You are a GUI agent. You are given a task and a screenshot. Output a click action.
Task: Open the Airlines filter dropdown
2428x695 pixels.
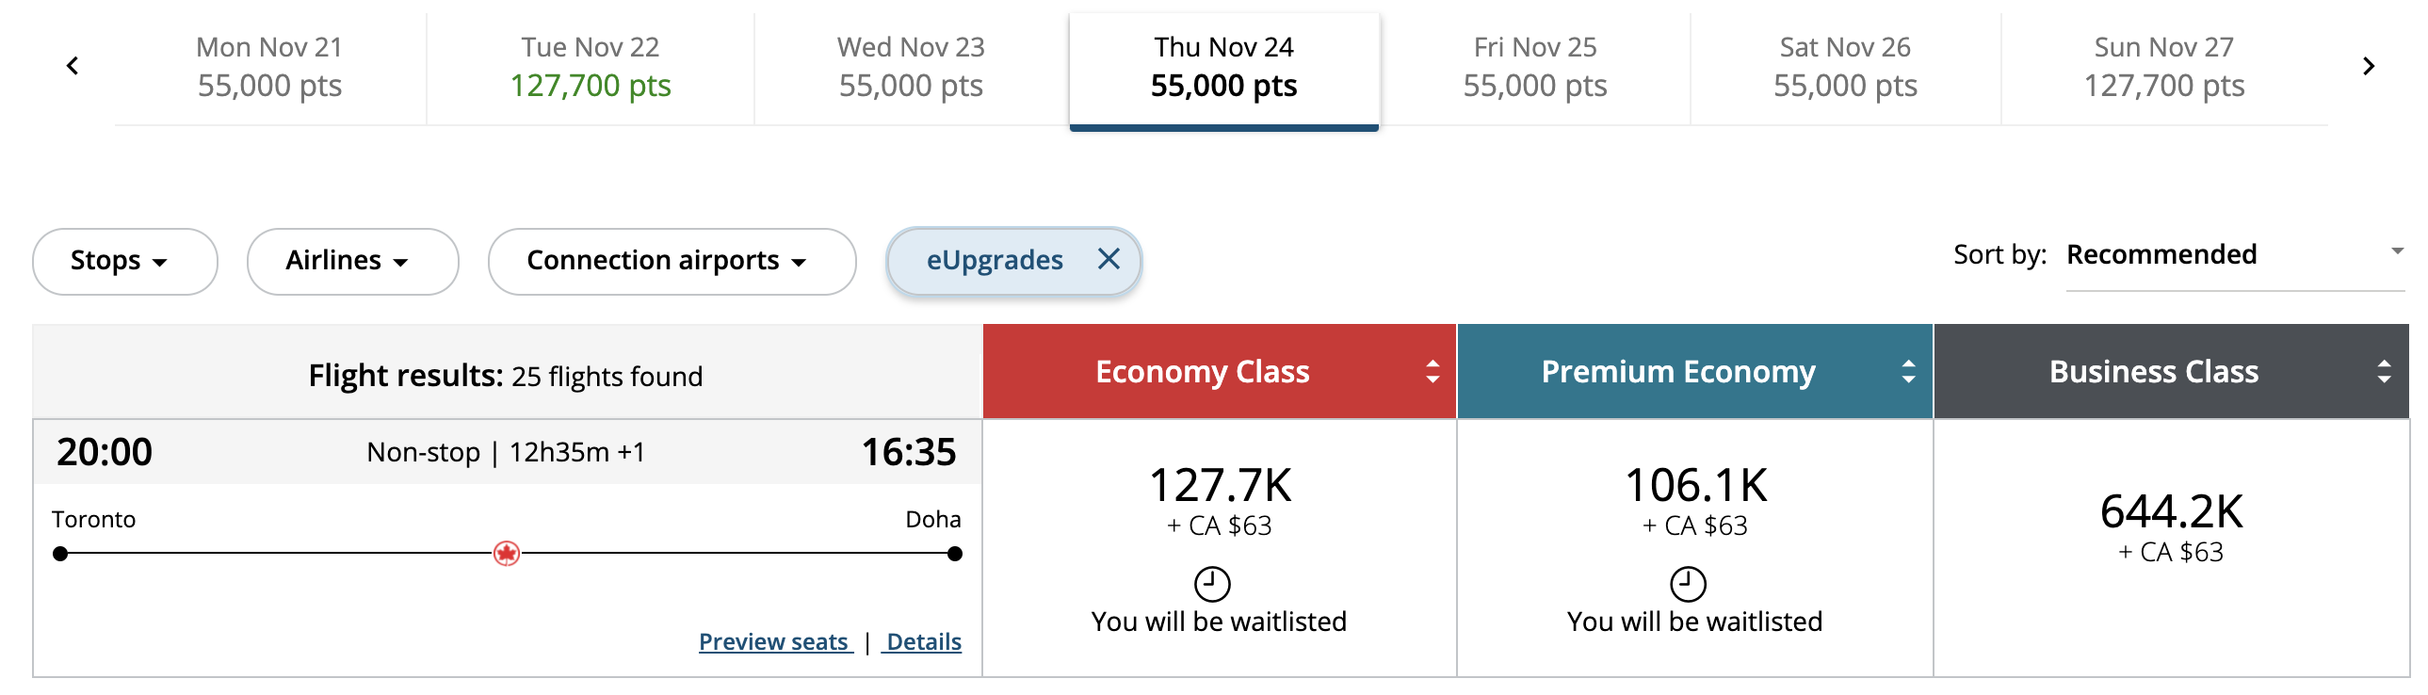tap(351, 261)
